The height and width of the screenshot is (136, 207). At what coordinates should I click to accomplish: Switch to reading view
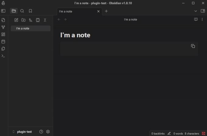pos(196,19)
